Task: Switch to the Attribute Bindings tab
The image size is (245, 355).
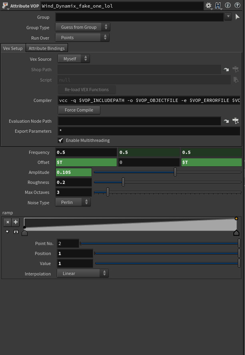Action: tap(46, 48)
